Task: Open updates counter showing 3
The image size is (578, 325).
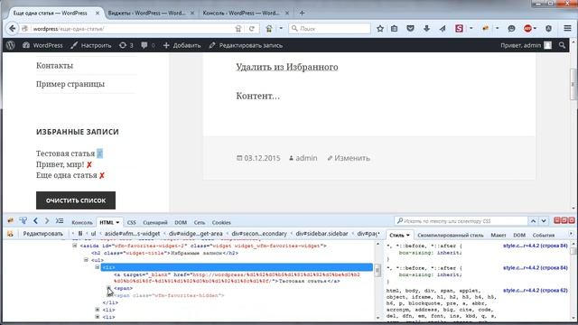Action: [126, 45]
